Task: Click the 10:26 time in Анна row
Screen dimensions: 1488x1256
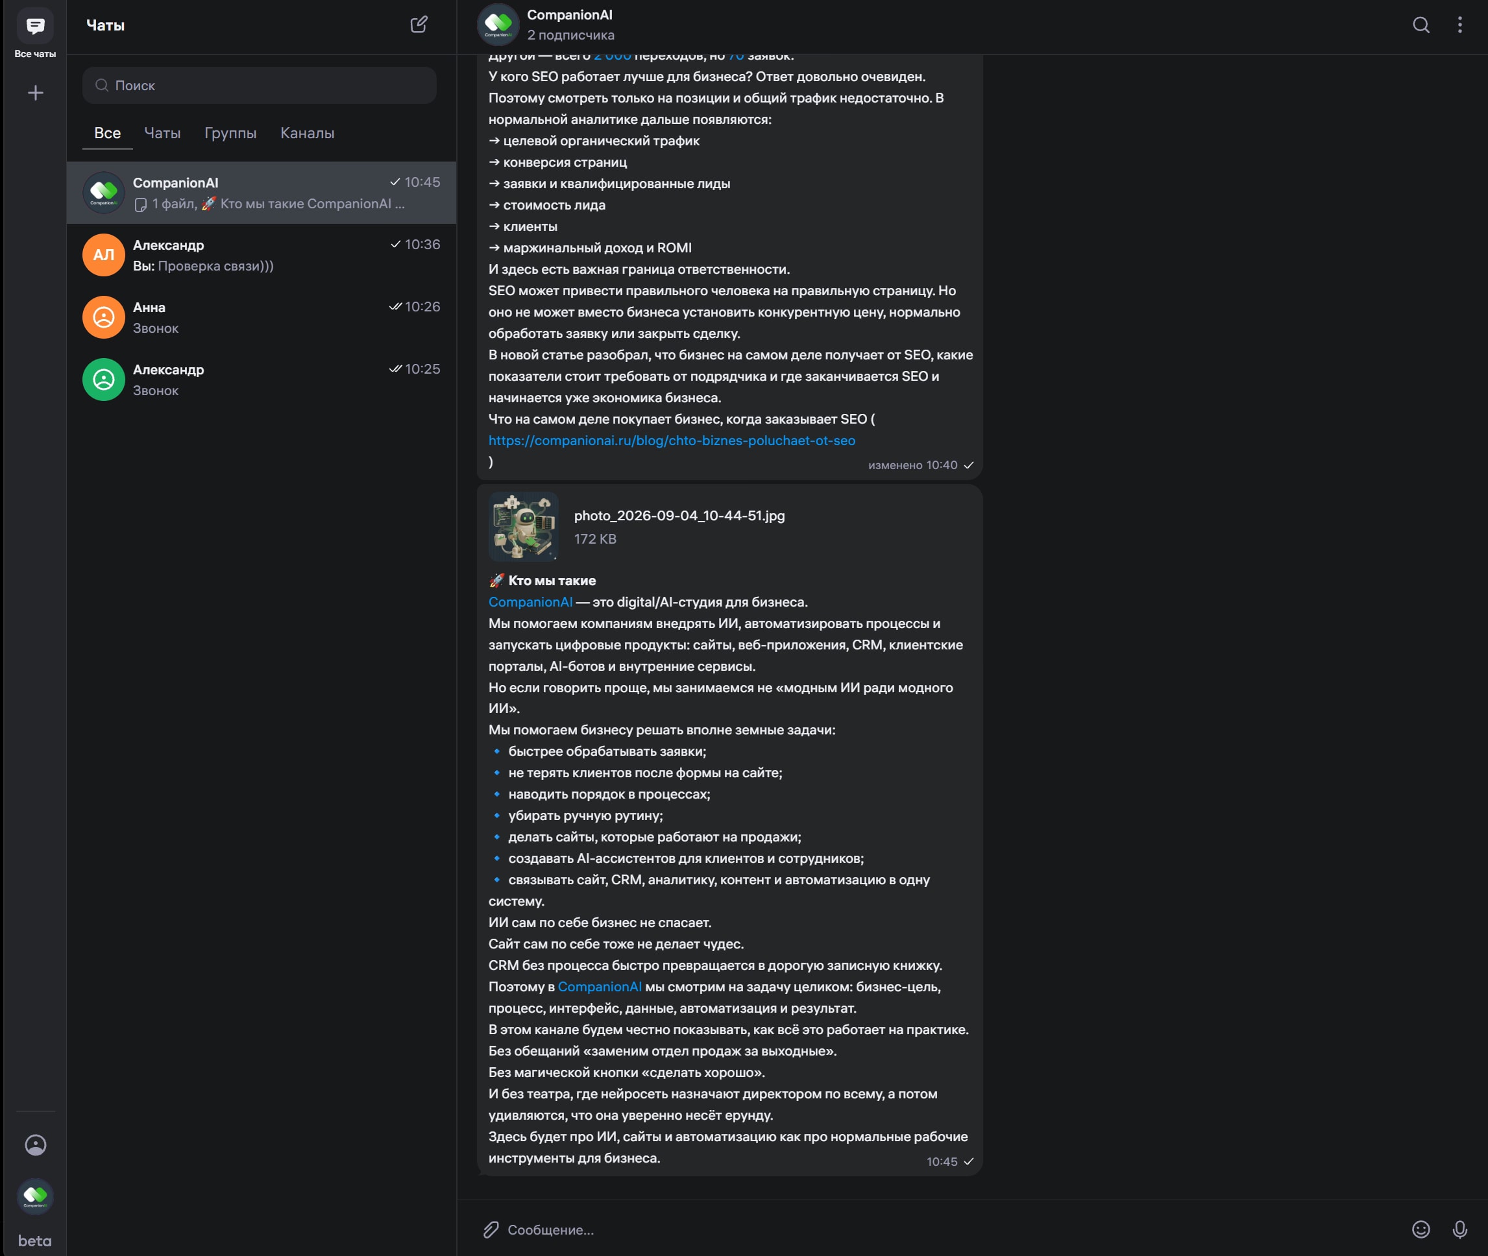Action: tap(422, 306)
